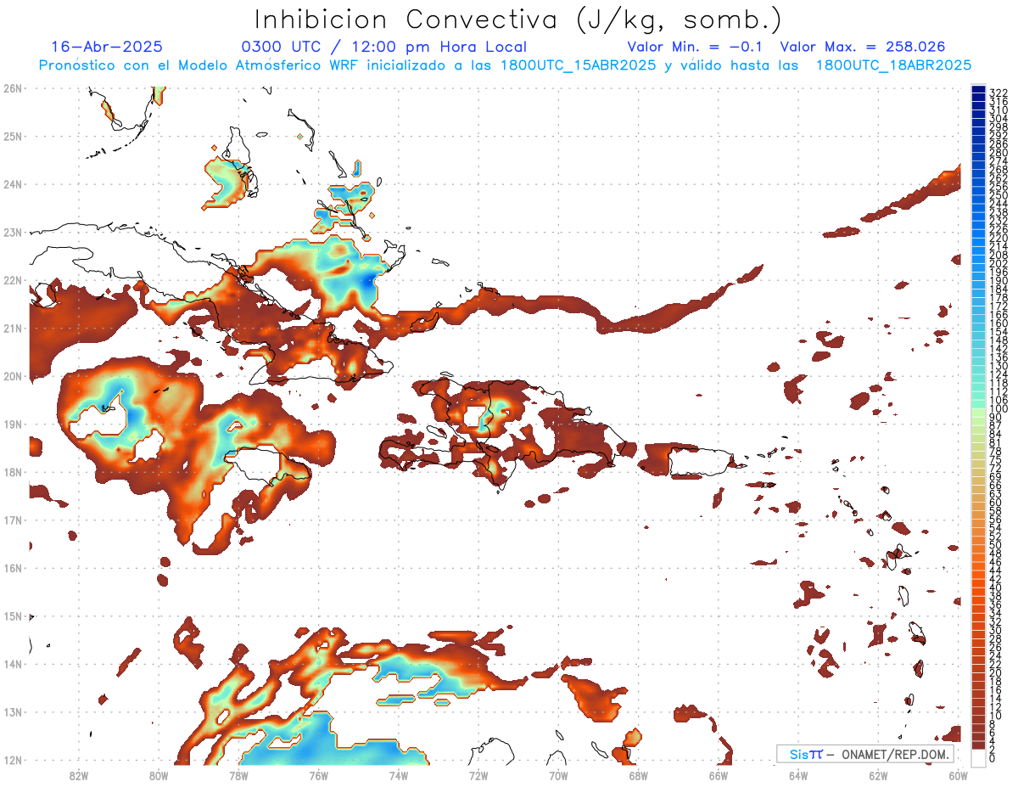Click the 68W longitude label
This screenshot has height=787, width=1018.
tap(638, 775)
